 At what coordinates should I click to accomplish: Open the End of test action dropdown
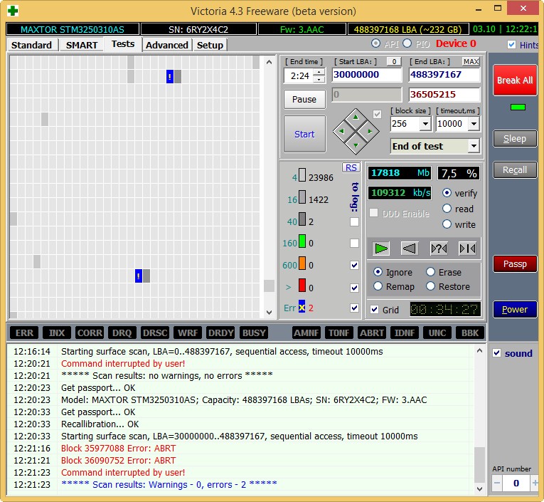coord(474,146)
